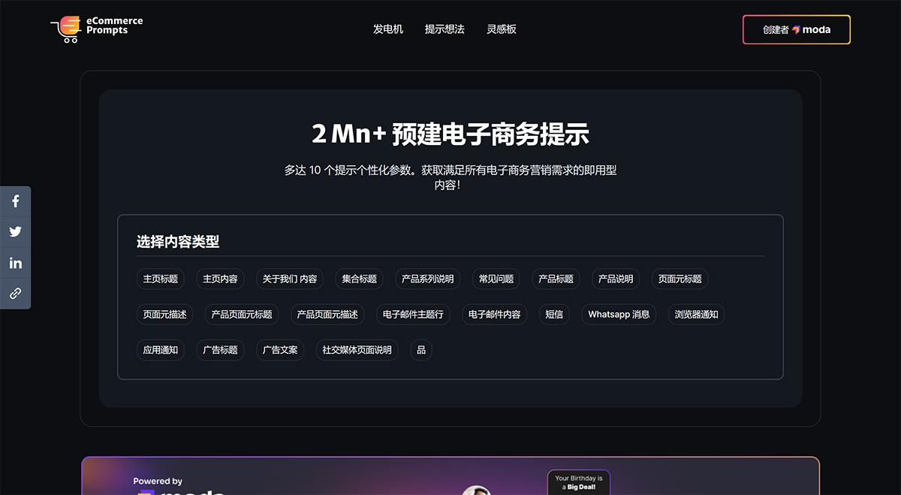The image size is (901, 495).
Task: Go to the 灵感板 section
Action: pos(501,29)
